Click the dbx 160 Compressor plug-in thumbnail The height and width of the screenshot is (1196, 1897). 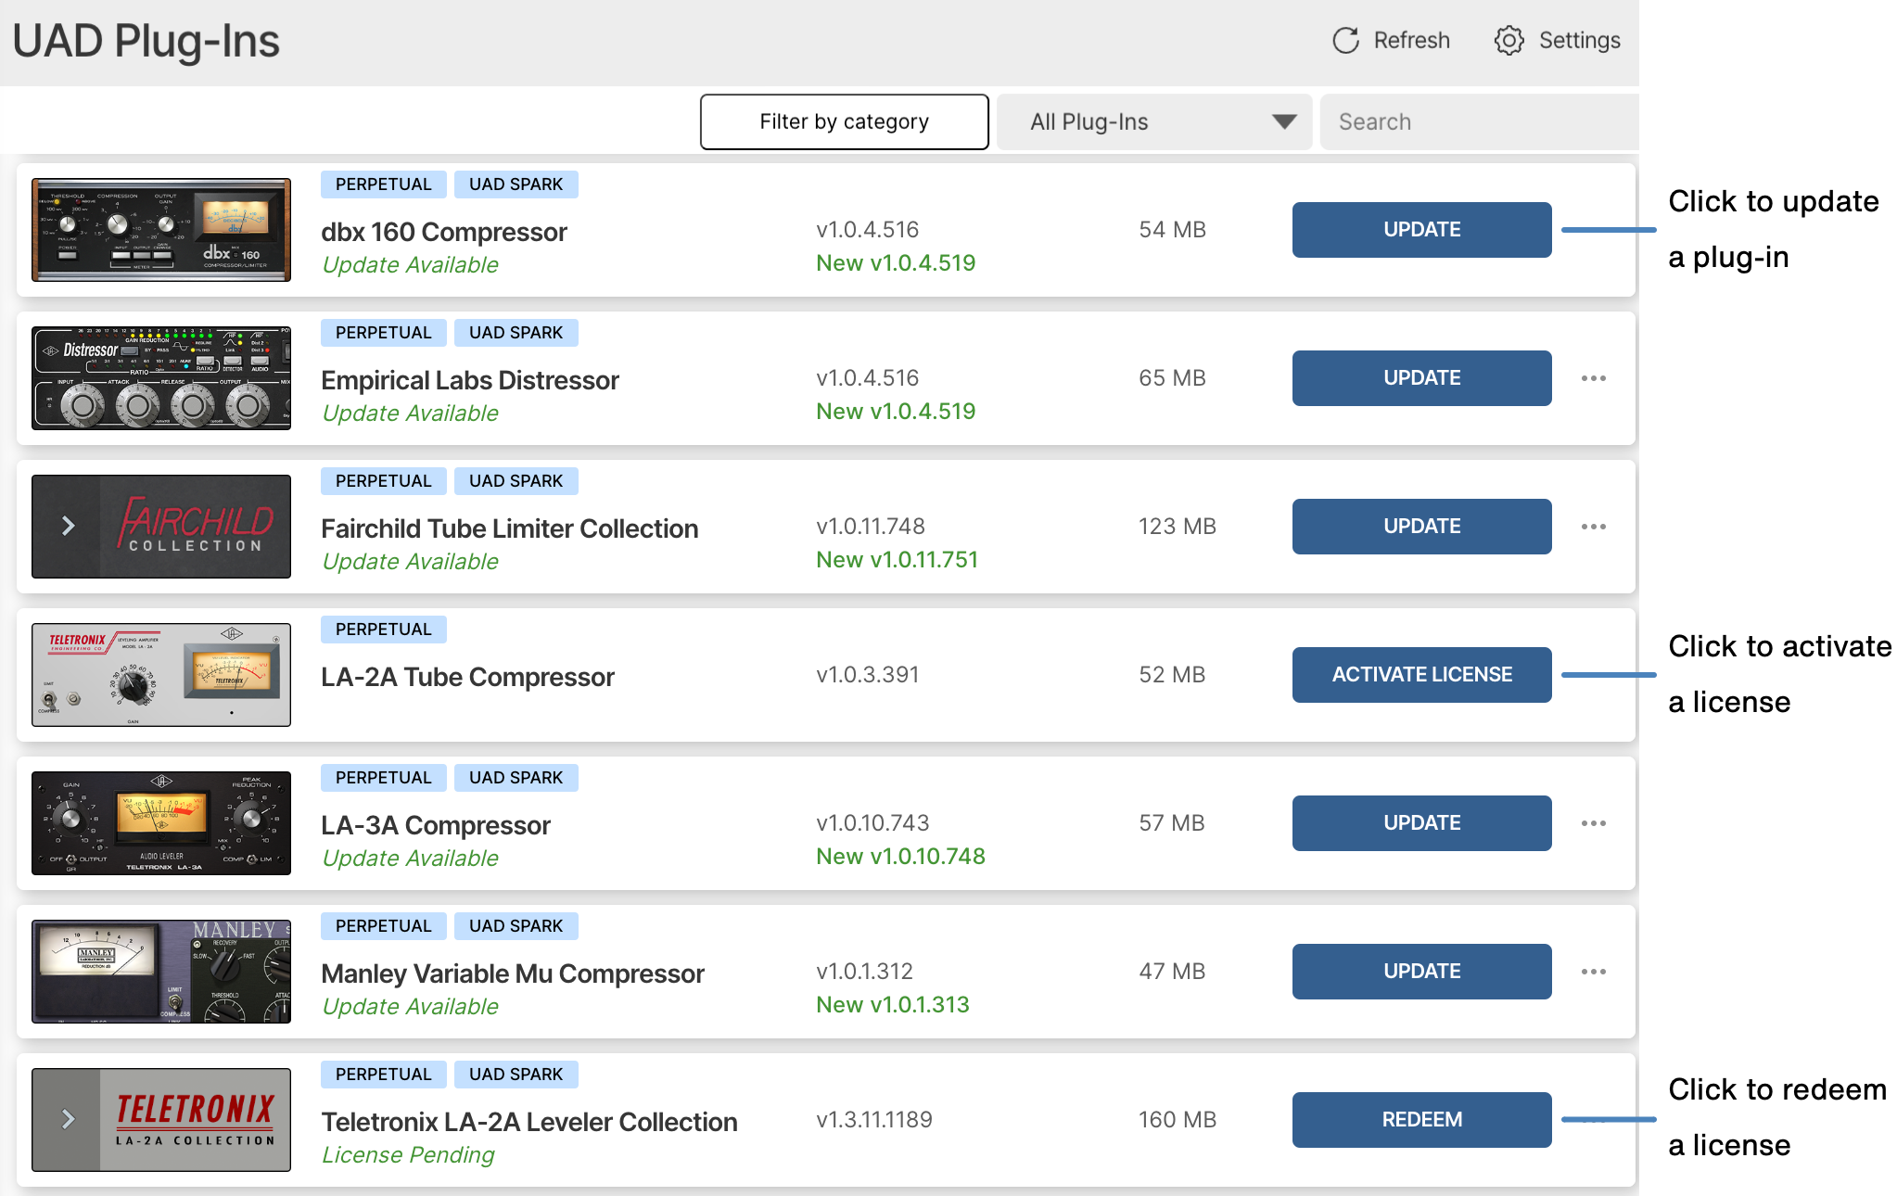click(x=161, y=230)
